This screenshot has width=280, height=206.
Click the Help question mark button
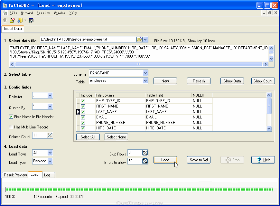[263, 160]
